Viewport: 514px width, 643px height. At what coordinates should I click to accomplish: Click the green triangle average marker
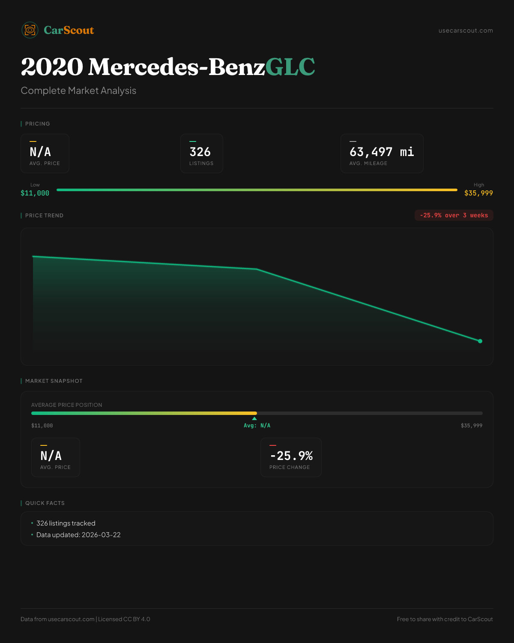tap(254, 418)
